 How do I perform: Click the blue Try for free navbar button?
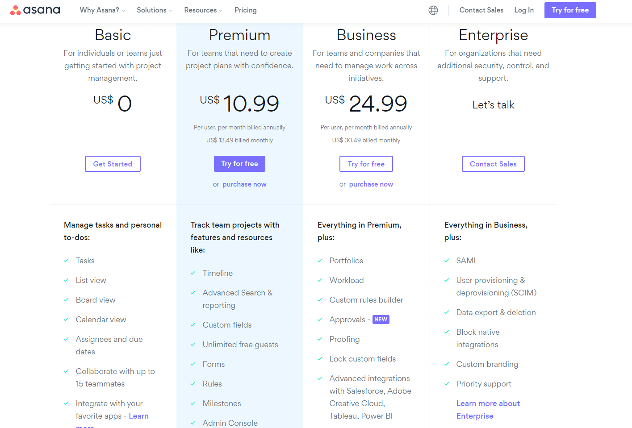pyautogui.click(x=570, y=10)
